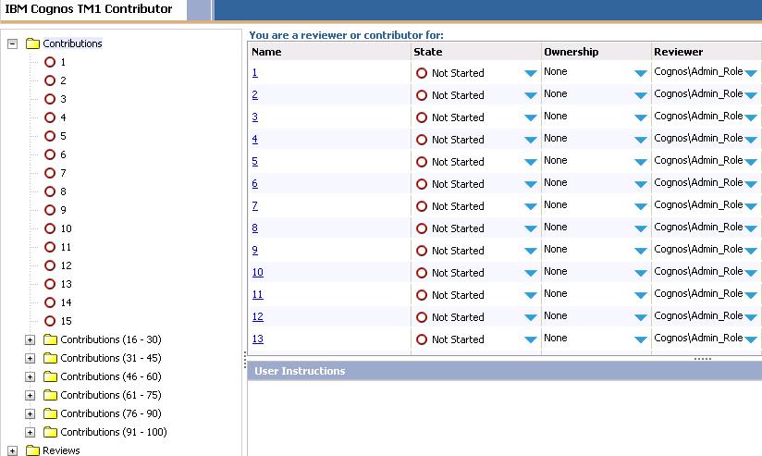Select tree node 11

pos(66,247)
